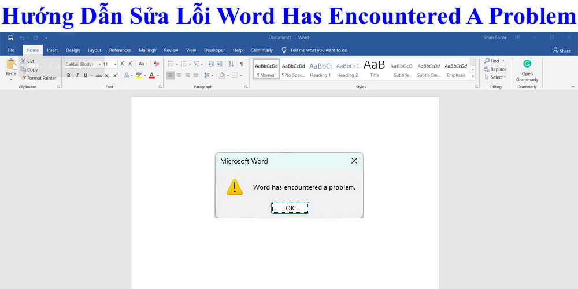Open the File menu
Screen dimensions: 578x289
pos(11,50)
